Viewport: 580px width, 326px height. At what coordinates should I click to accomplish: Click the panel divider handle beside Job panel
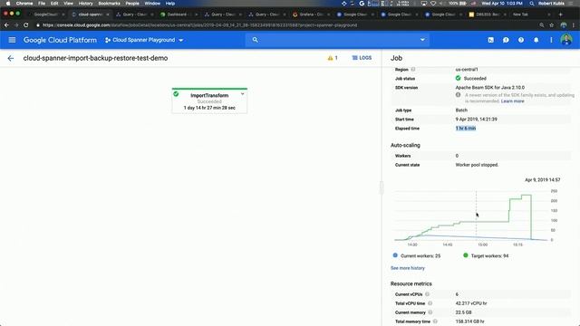[382, 187]
